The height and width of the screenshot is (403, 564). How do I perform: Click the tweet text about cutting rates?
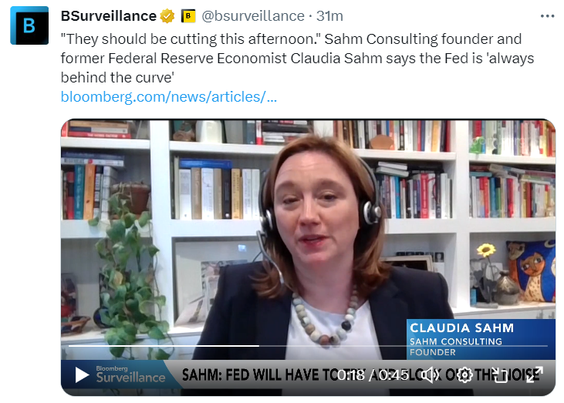pyautogui.click(x=297, y=59)
